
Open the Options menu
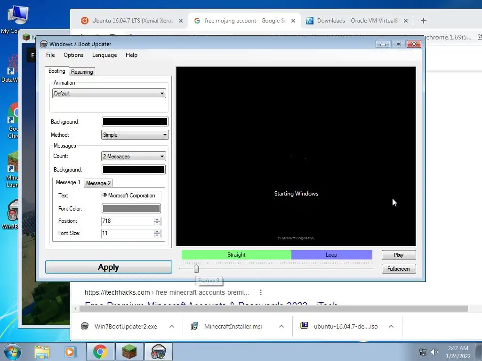[x=73, y=55]
